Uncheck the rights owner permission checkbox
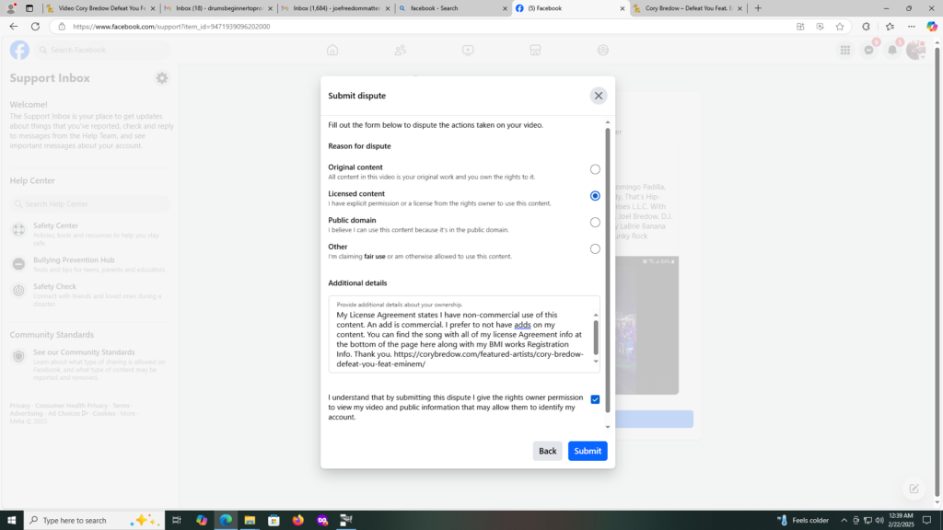Viewport: 943px width, 530px height. click(x=595, y=399)
